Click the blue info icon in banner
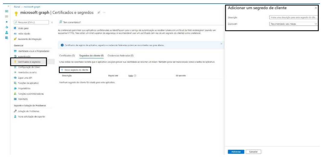This screenshot has width=322, height=162. pos(62,45)
